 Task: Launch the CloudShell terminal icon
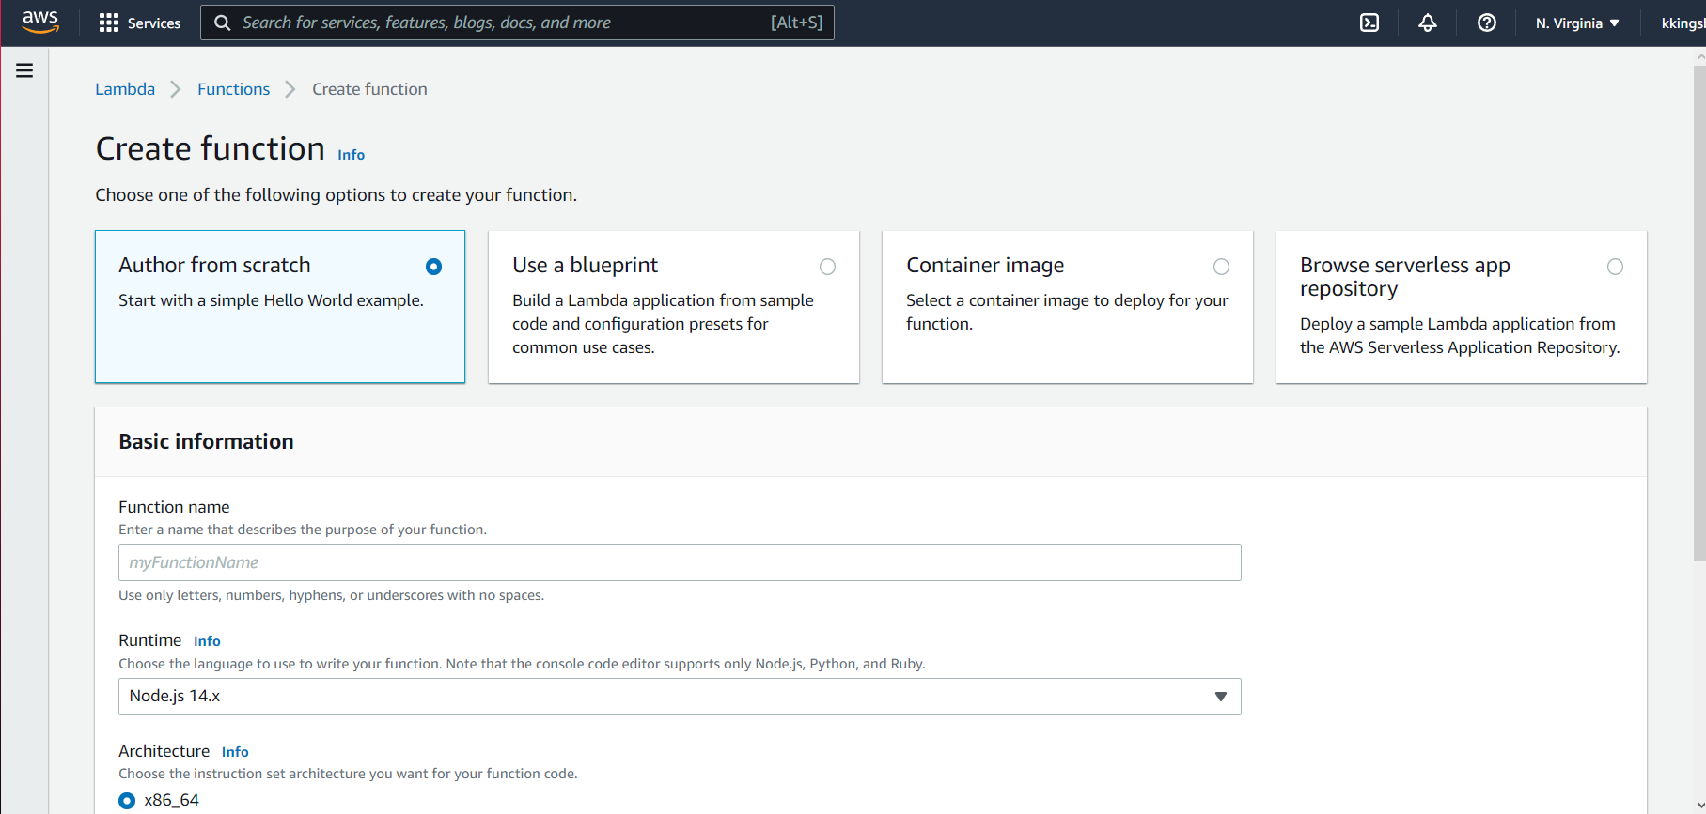(1369, 23)
